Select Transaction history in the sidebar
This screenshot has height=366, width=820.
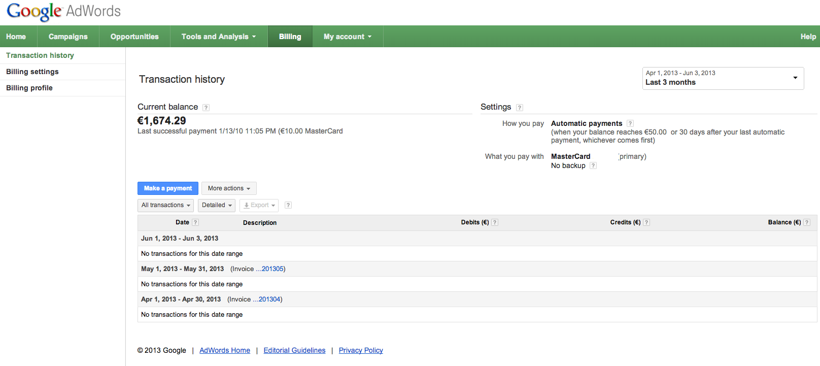40,55
